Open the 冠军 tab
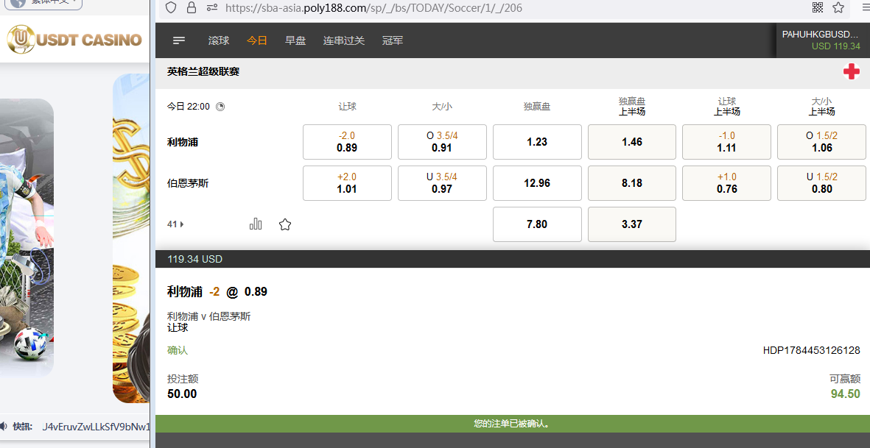The width and height of the screenshot is (870, 448). pos(393,40)
